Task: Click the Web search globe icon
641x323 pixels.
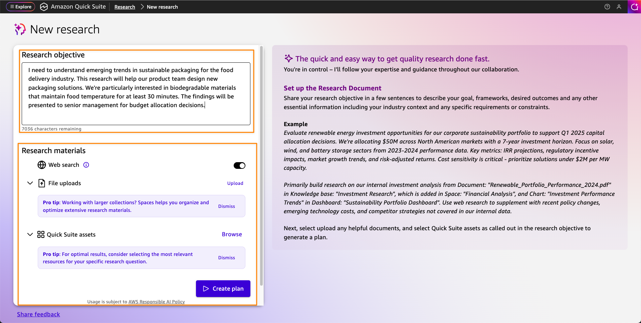Action: point(42,165)
